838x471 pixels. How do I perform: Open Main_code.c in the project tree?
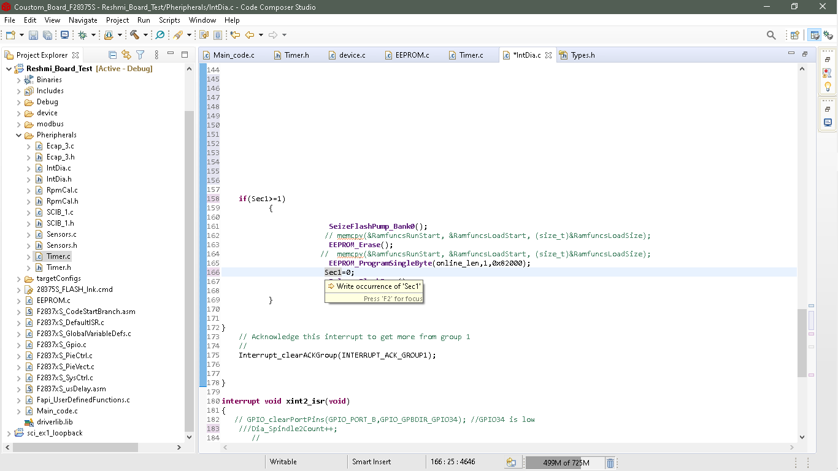[57, 411]
